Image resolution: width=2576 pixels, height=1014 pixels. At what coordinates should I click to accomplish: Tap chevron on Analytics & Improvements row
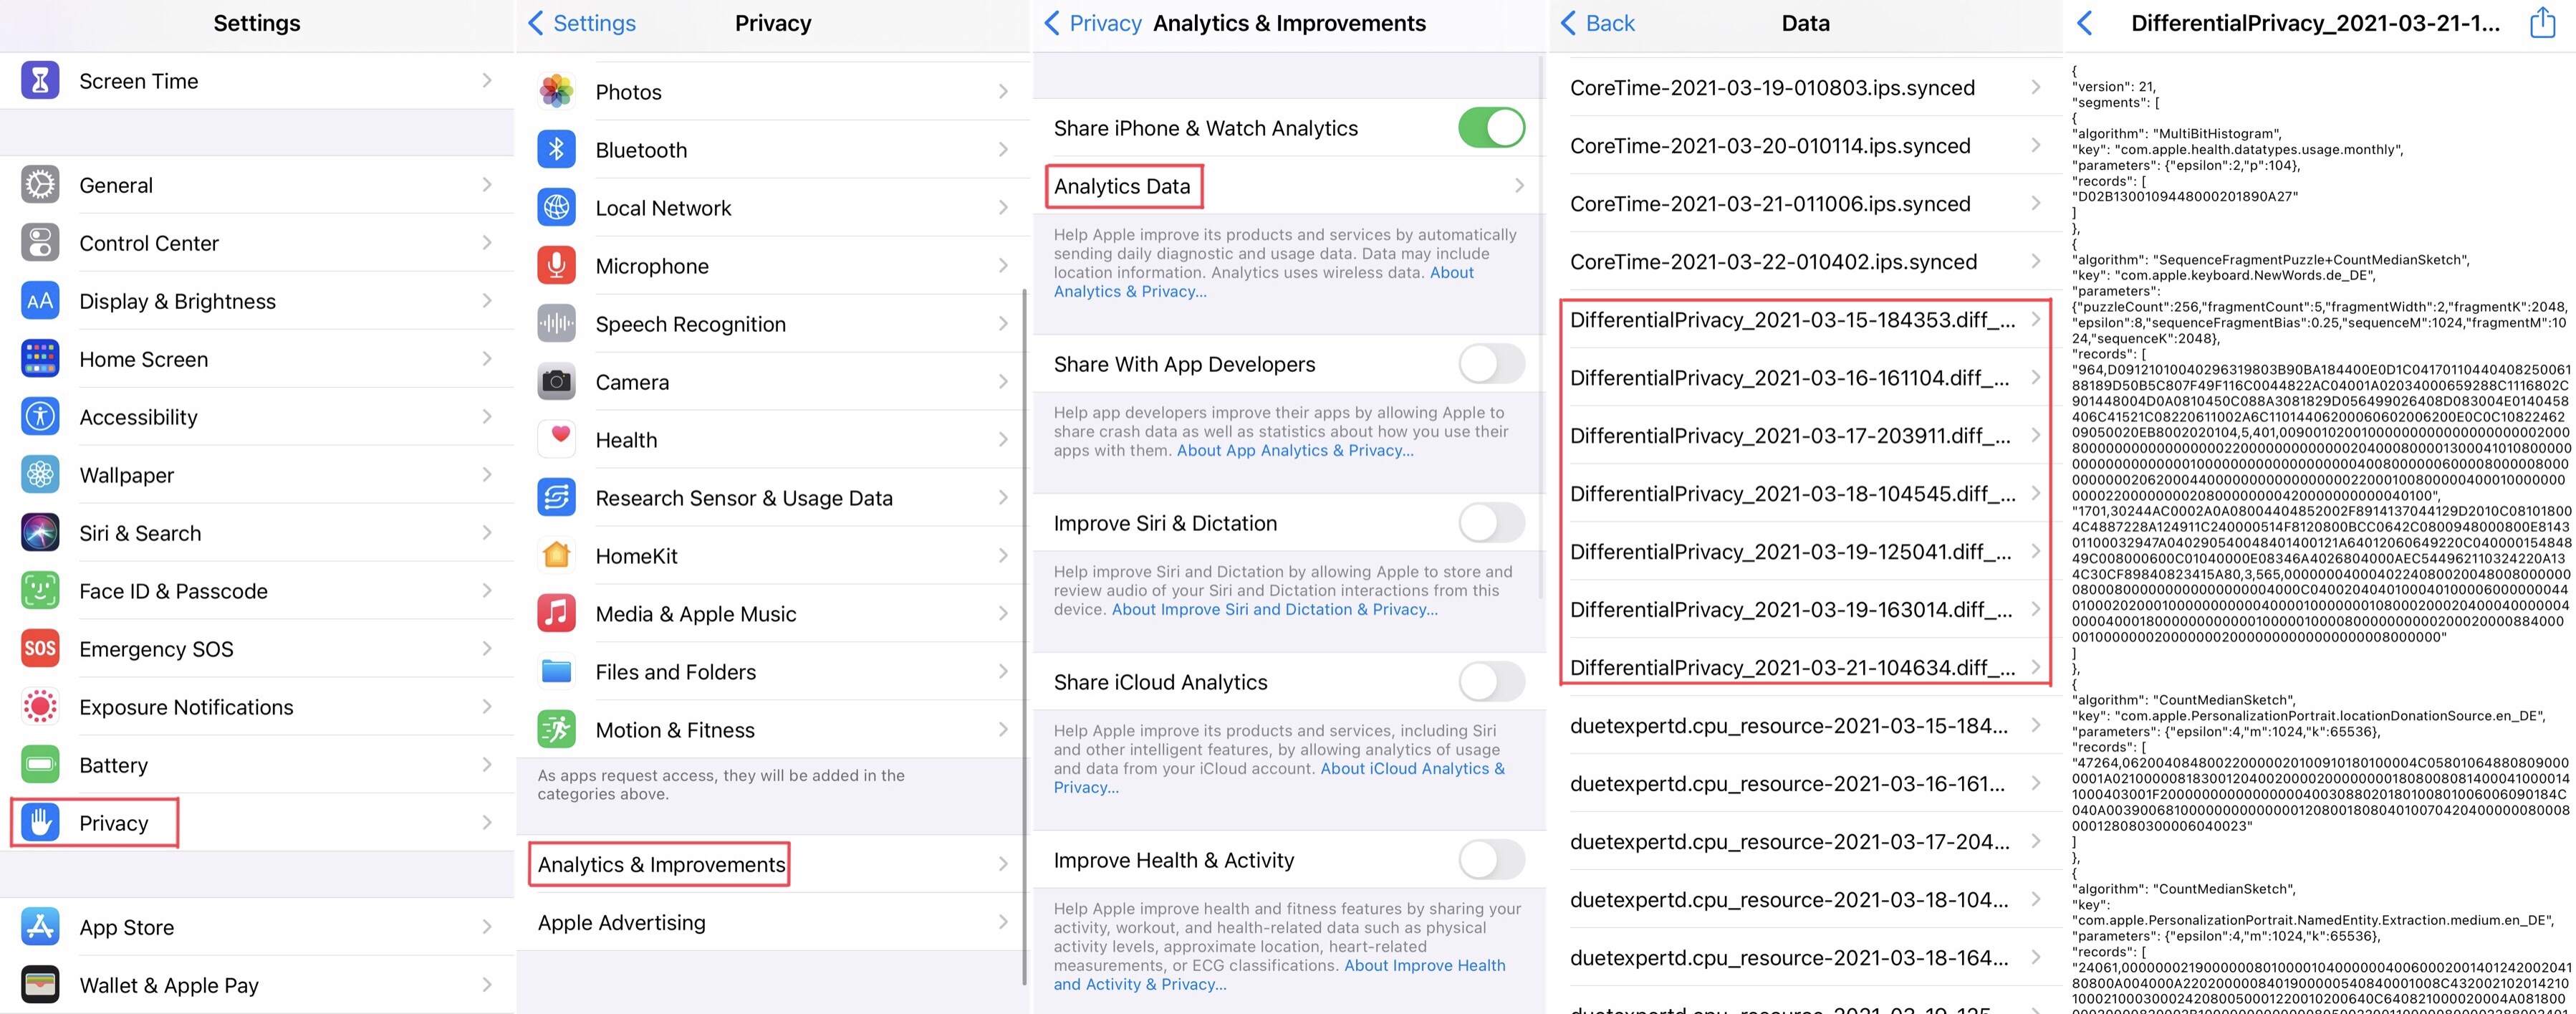[1003, 864]
